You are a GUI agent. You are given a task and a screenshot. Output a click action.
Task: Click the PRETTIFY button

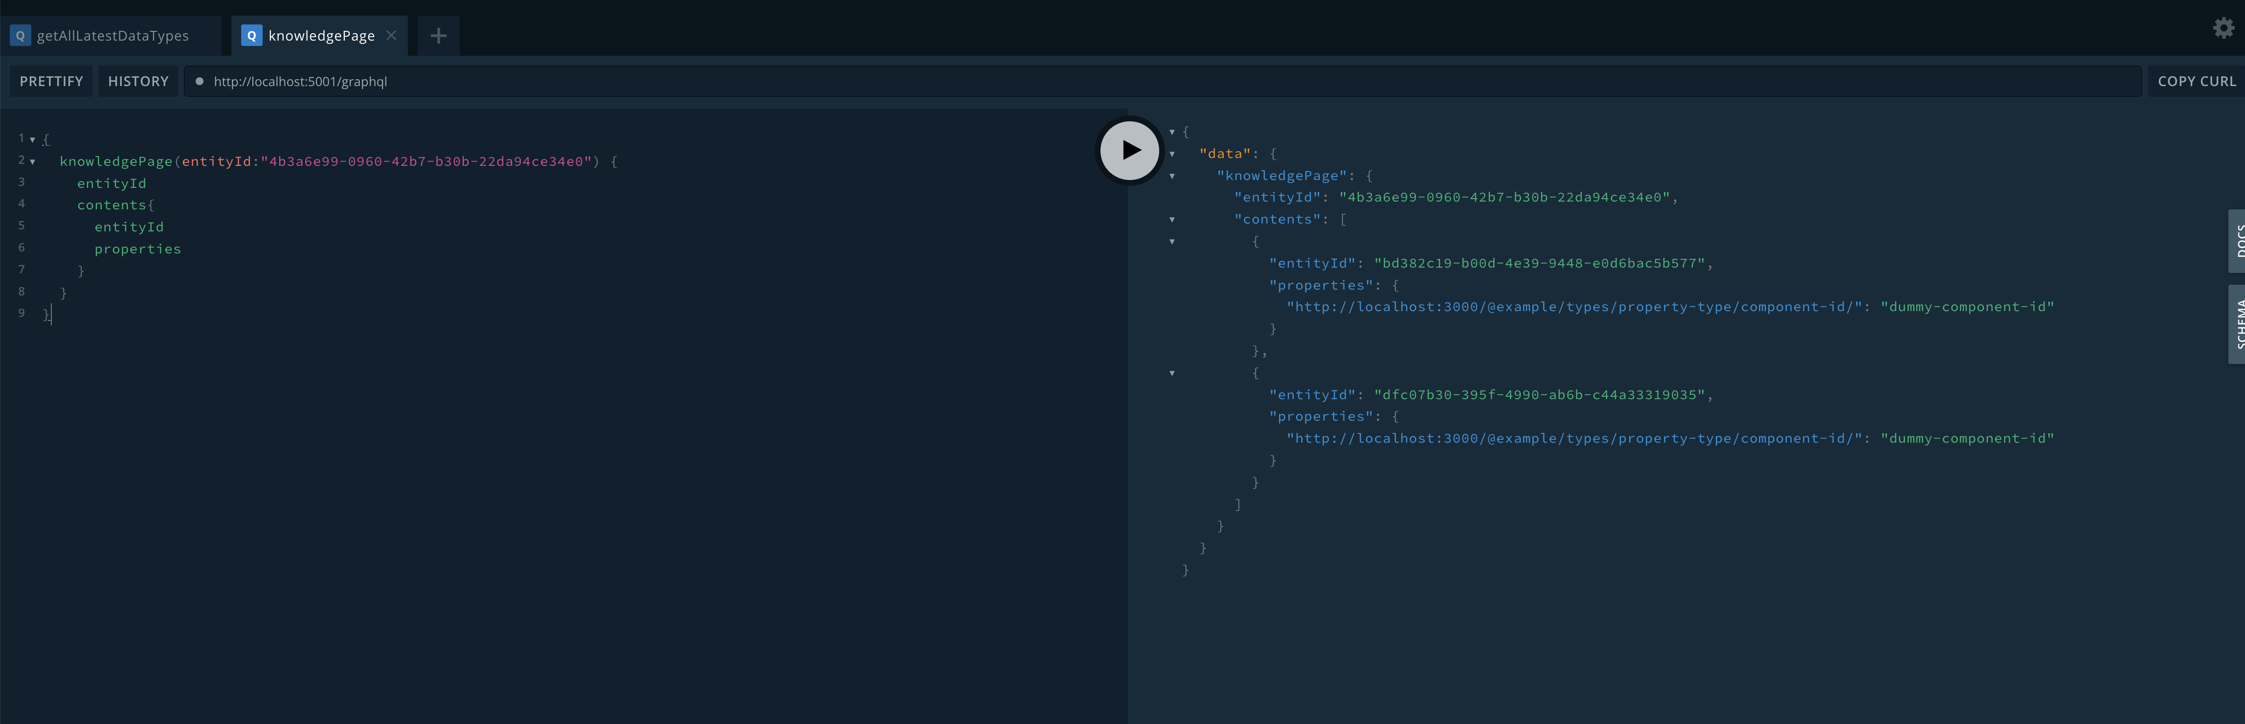(50, 81)
